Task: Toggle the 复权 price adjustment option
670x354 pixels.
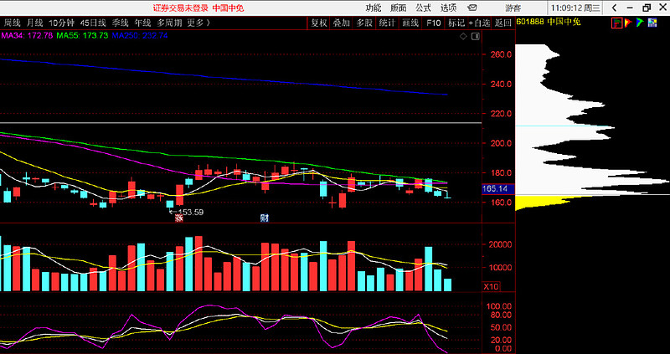Action: (x=319, y=23)
